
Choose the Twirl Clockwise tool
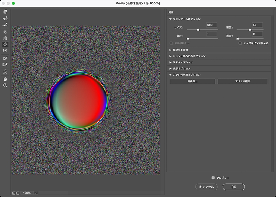(x=5, y=32)
